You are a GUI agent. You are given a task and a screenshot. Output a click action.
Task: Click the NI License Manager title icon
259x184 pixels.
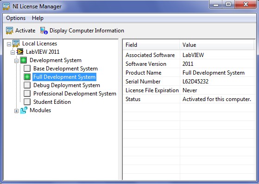point(6,6)
